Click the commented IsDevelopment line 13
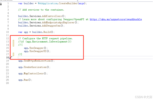The image size is (153, 100). click(45, 42)
